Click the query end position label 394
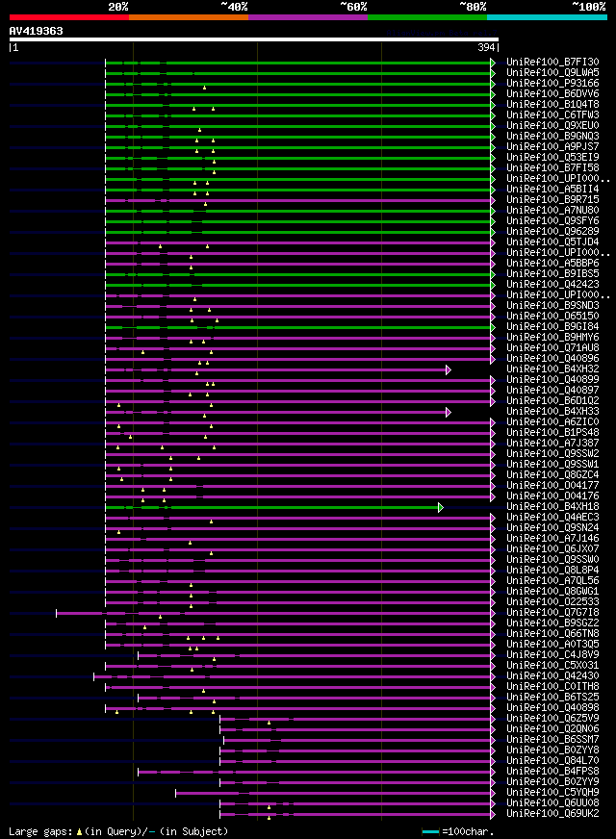616x839 pixels. pyautogui.click(x=486, y=47)
